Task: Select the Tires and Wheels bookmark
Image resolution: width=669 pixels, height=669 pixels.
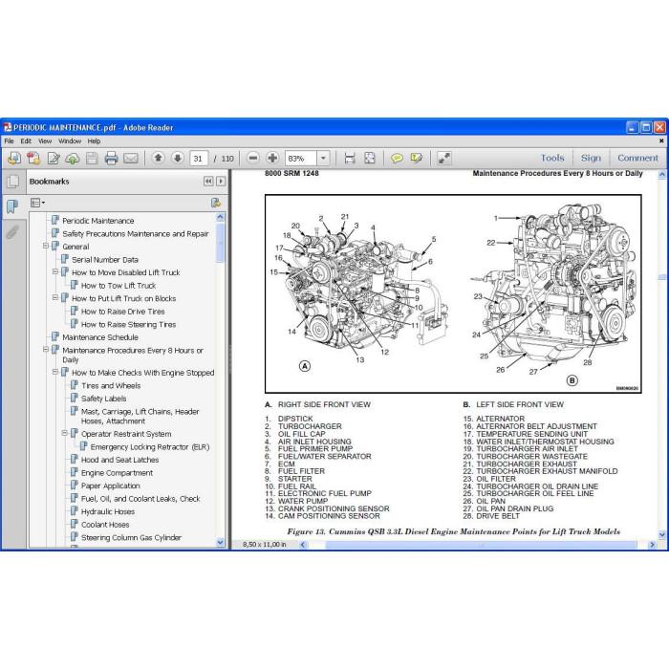Action: (111, 385)
